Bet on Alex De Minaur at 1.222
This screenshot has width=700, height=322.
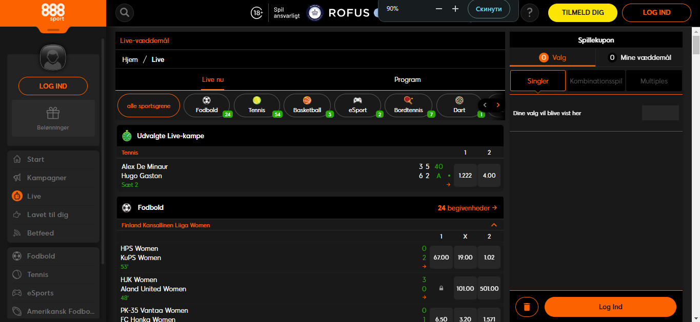point(465,176)
